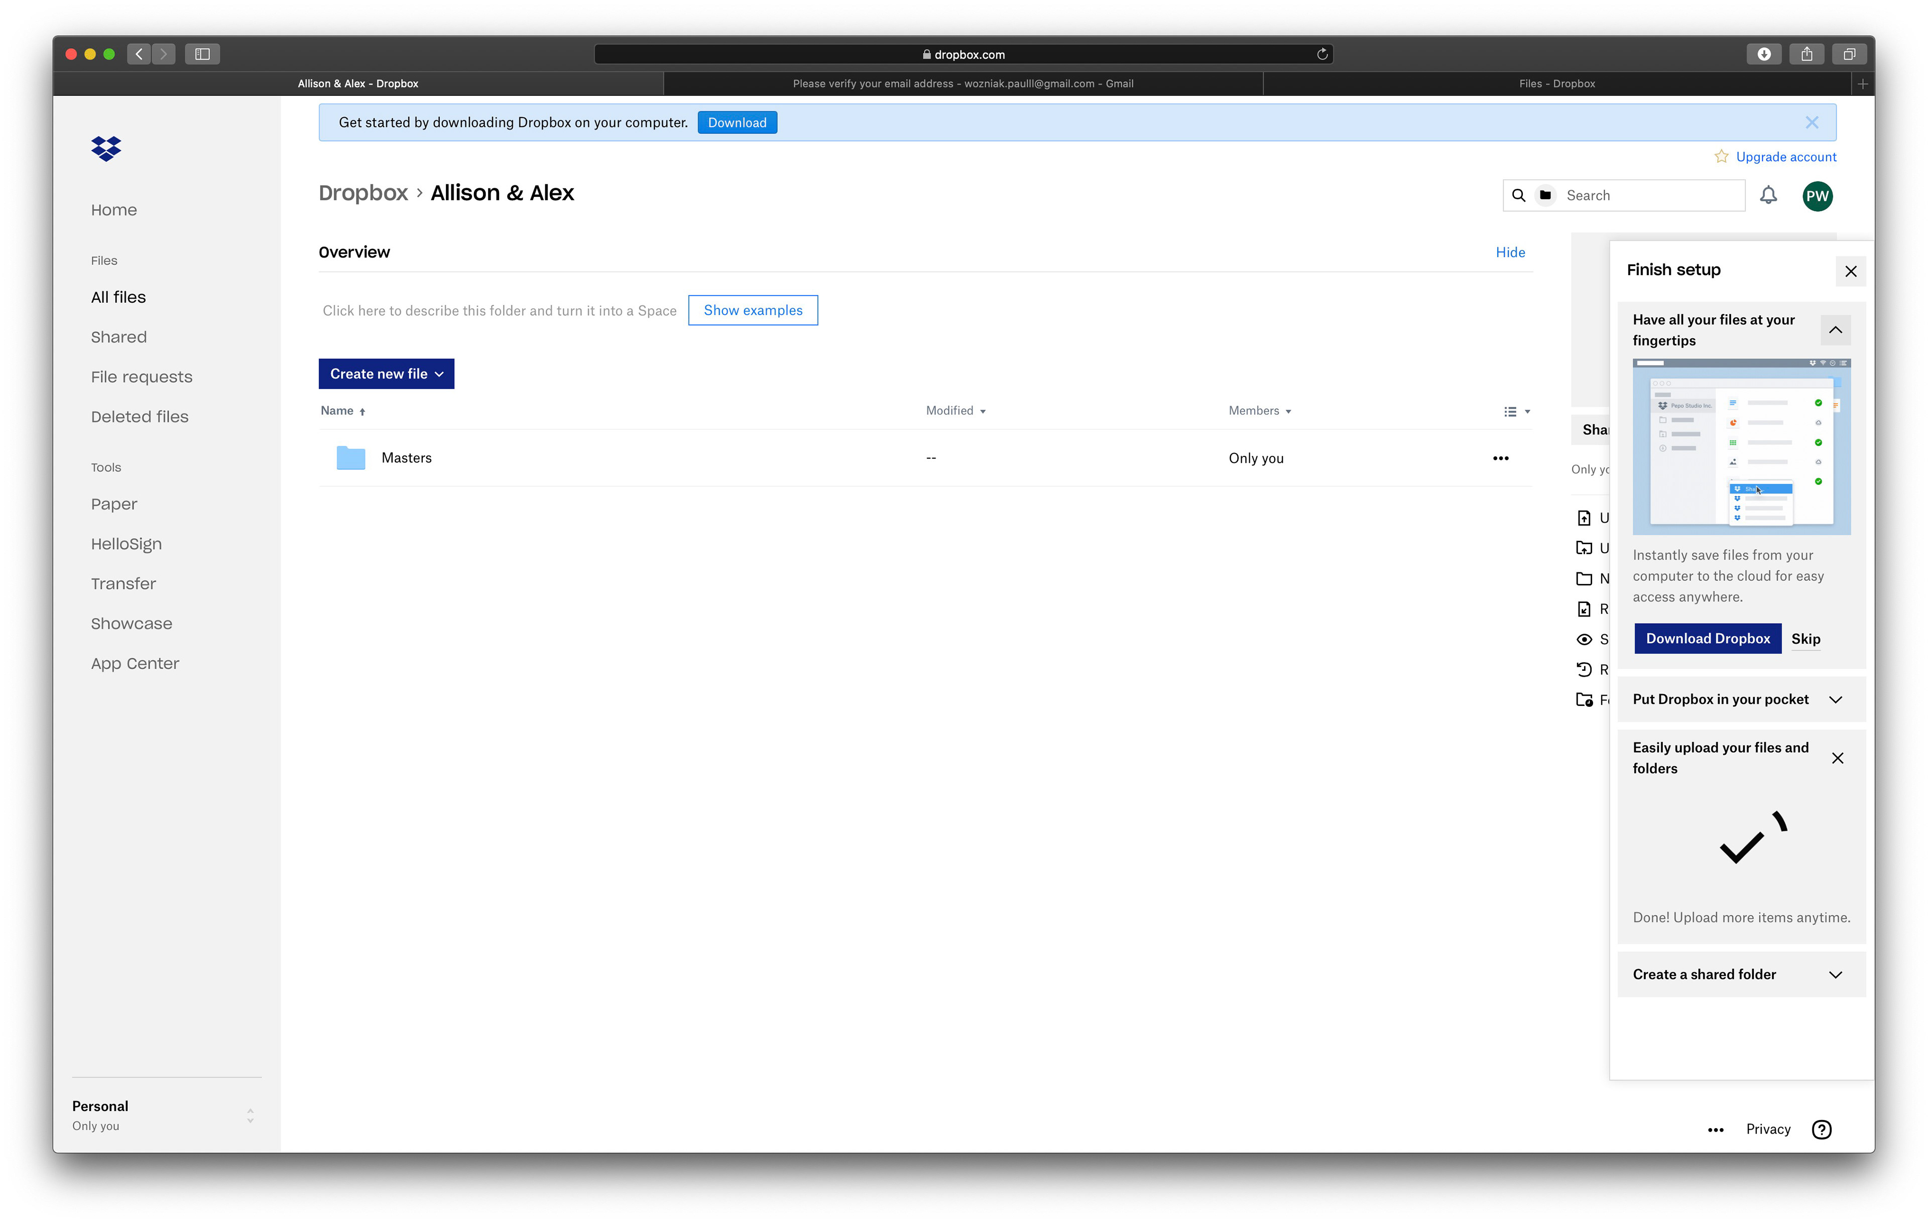Dismiss the download Dropbox banner

click(1811, 123)
